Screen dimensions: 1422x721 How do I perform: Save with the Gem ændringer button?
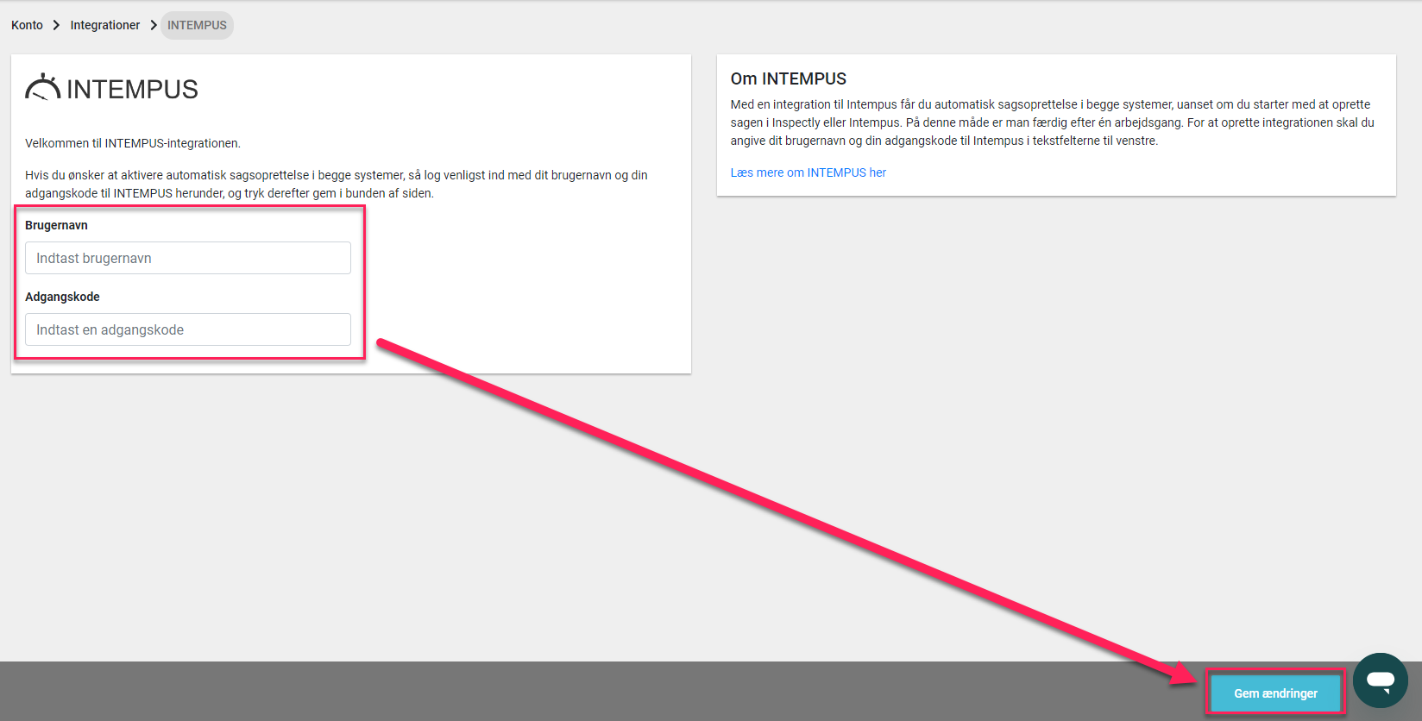1275,693
